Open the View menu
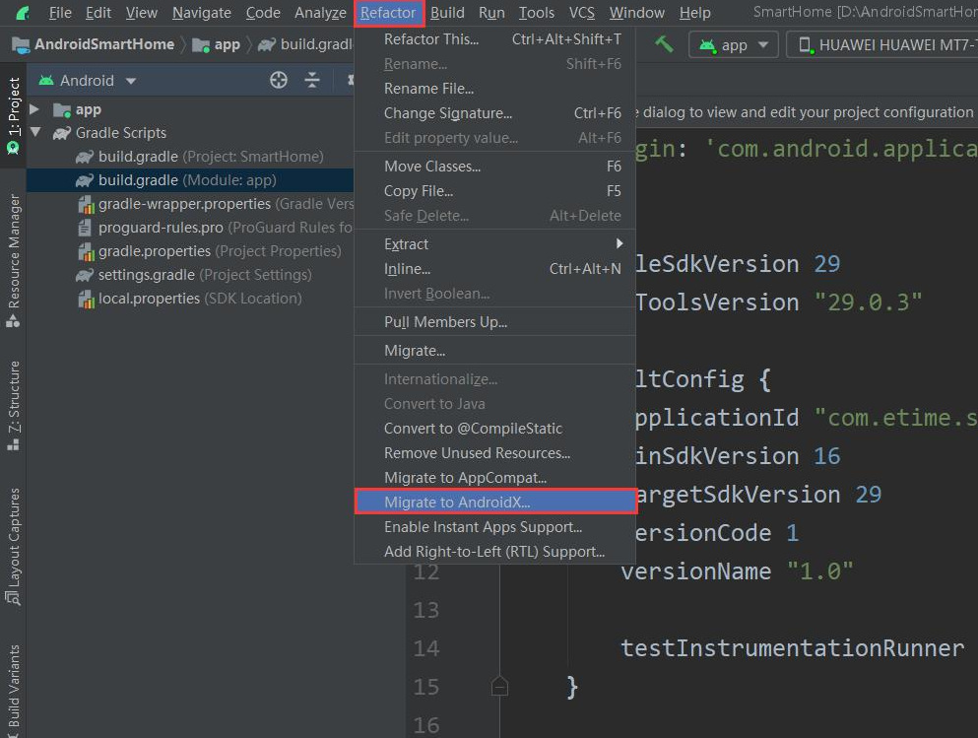 (x=142, y=13)
